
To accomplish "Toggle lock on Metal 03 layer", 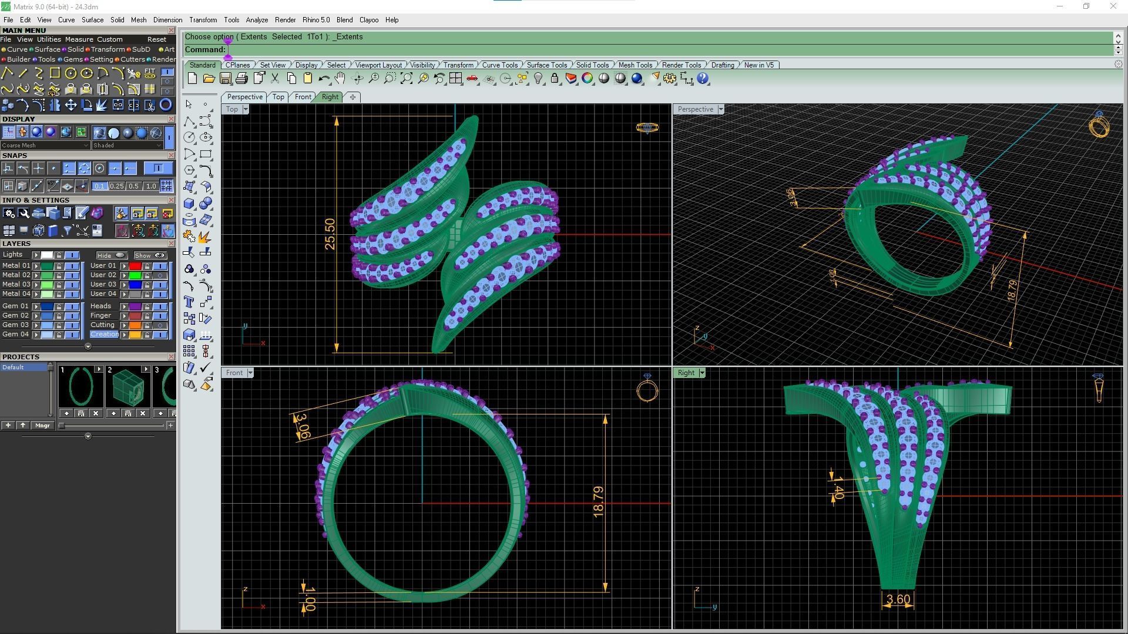I will pos(59,285).
